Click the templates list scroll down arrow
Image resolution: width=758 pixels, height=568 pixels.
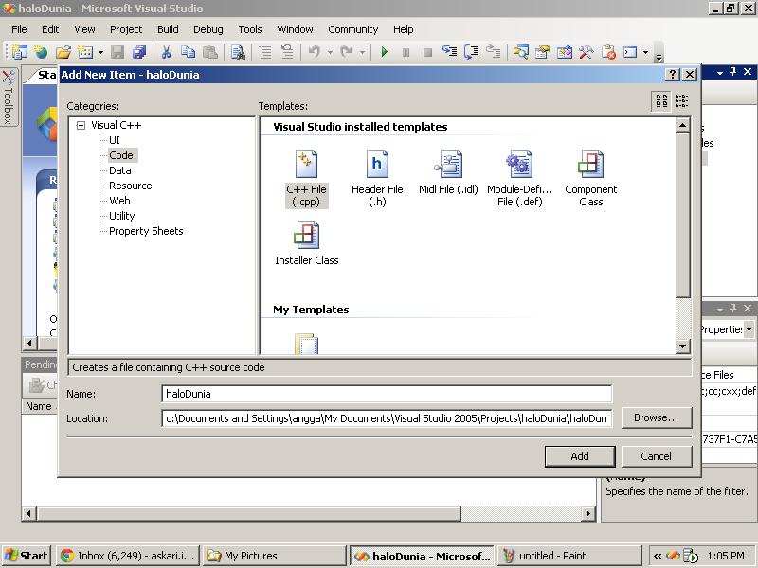(682, 346)
